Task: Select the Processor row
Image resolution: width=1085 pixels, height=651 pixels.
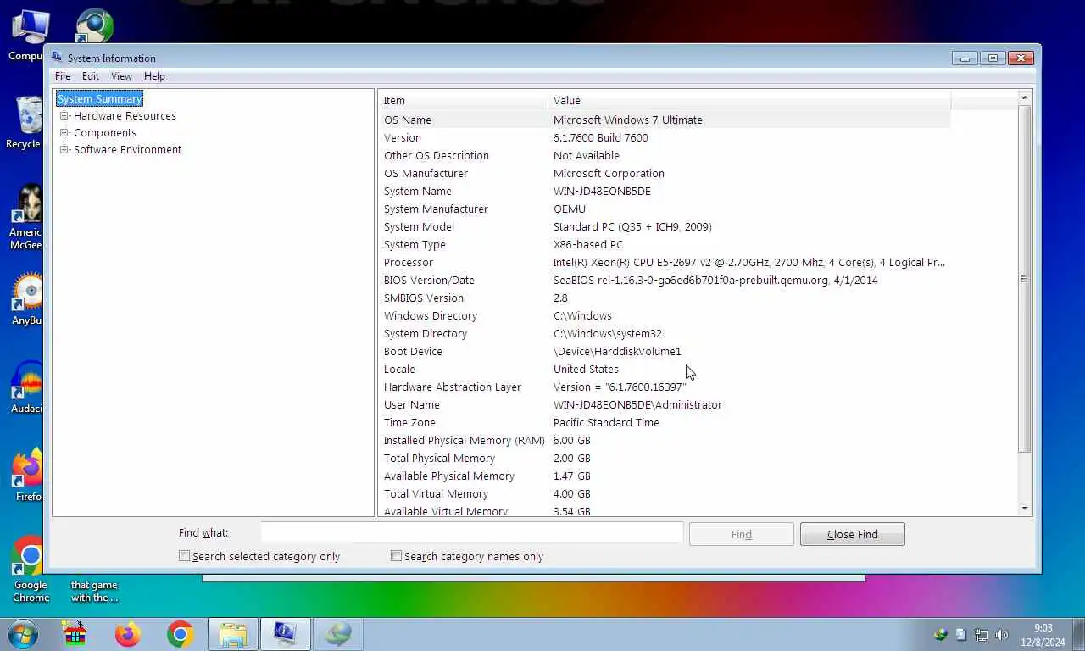Action: pos(664,262)
